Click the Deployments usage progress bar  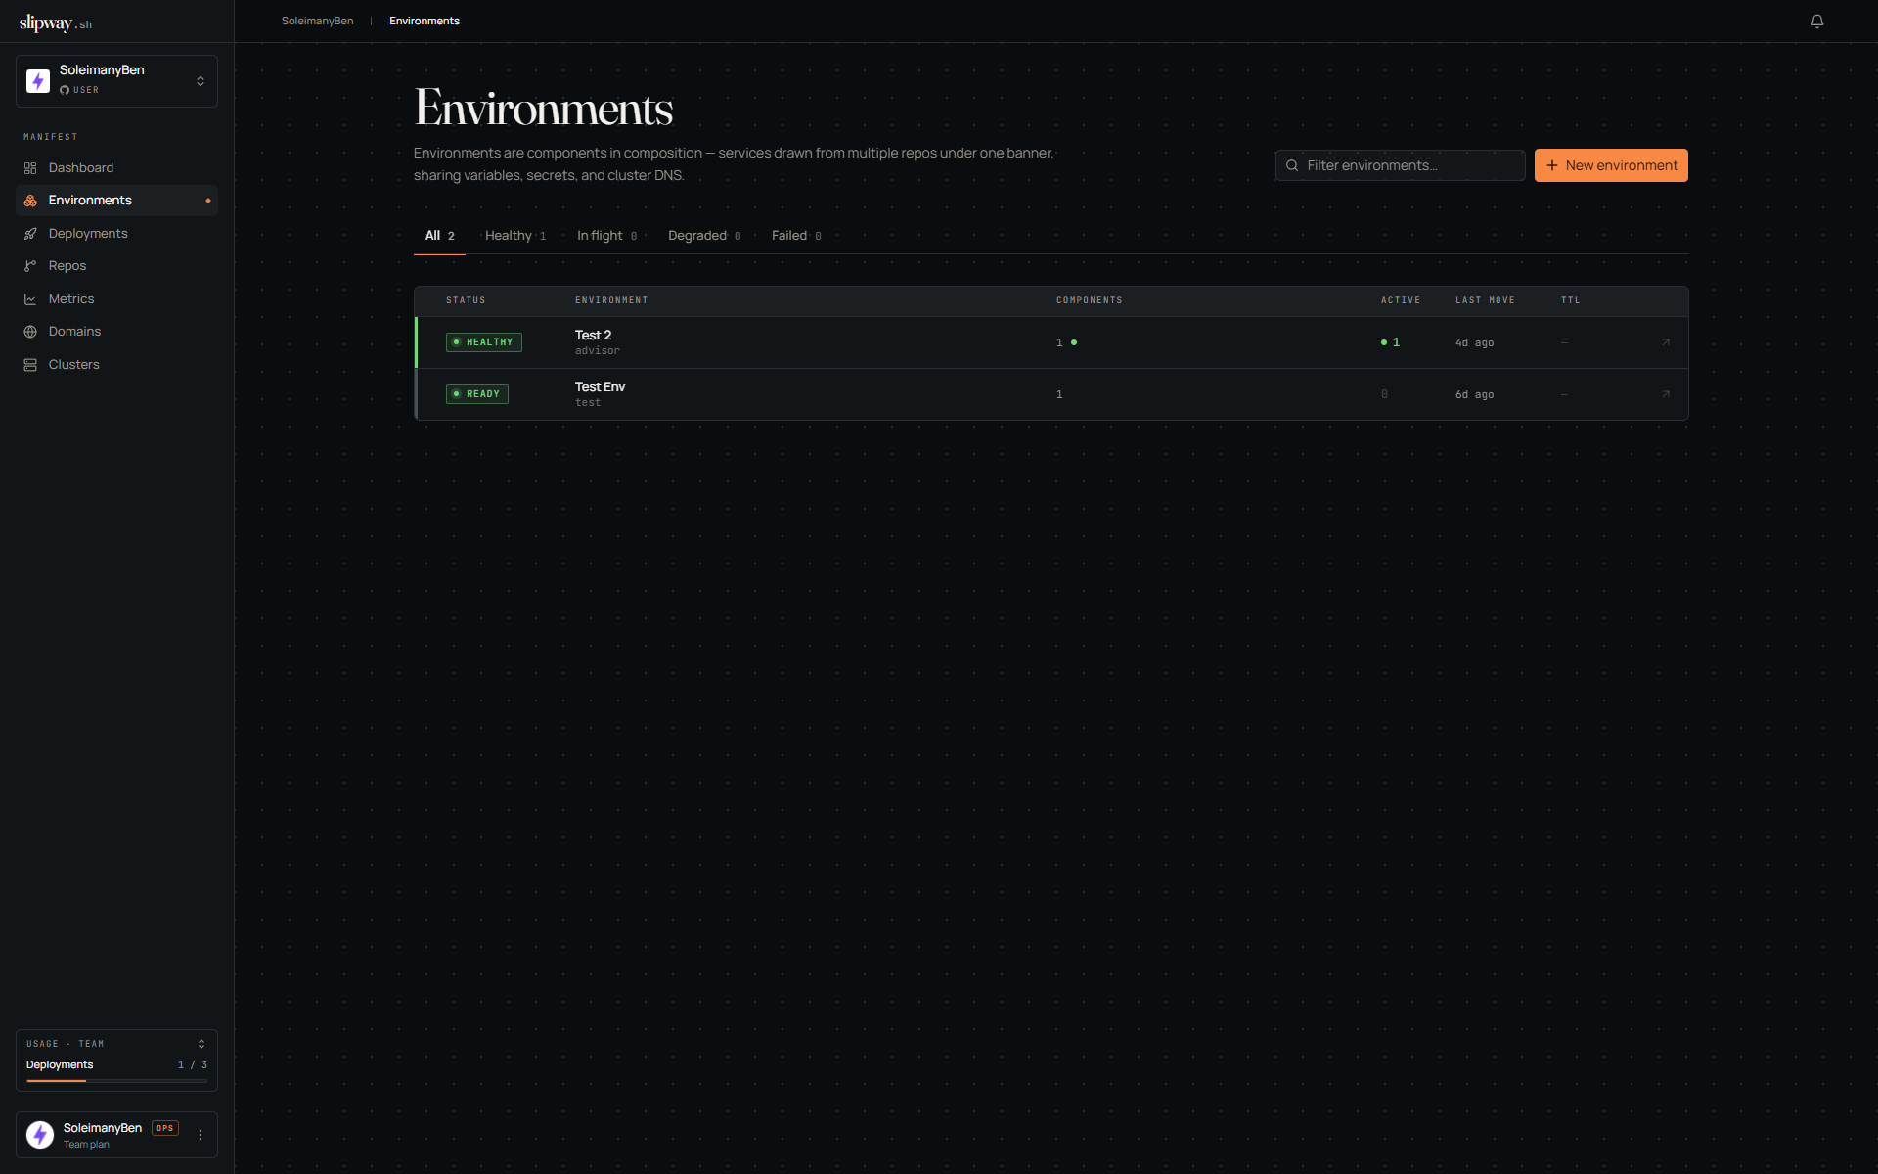point(116,1081)
